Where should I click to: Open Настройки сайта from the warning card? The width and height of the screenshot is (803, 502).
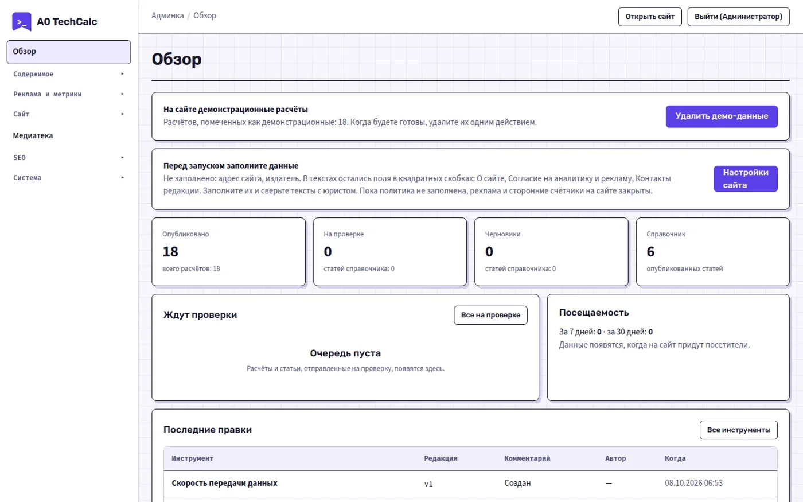[x=746, y=179]
